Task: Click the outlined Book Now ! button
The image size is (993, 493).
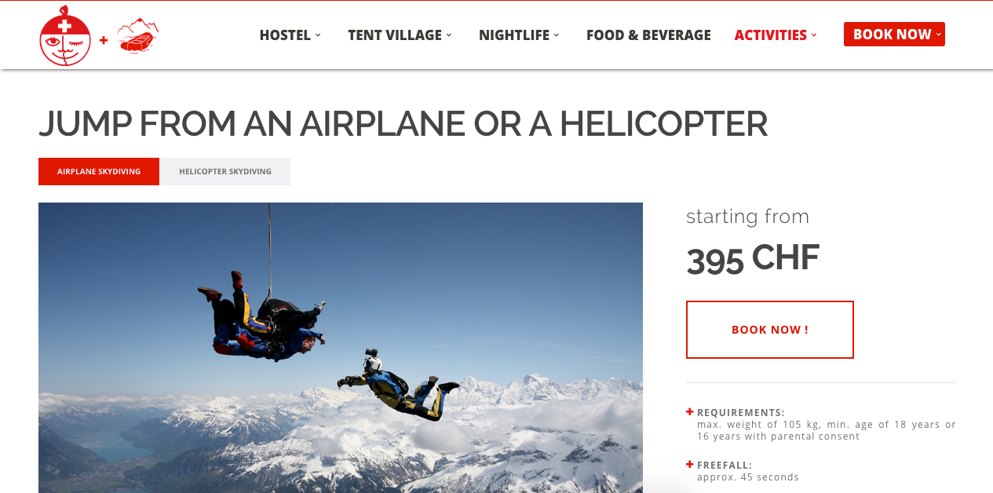Action: click(x=770, y=330)
